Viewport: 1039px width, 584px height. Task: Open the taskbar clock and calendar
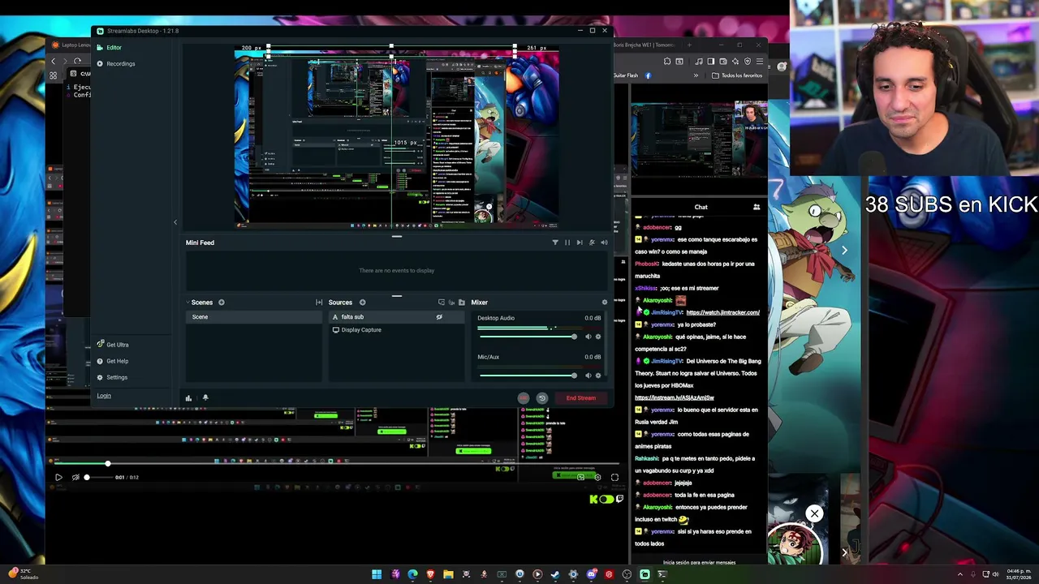click(x=1018, y=574)
